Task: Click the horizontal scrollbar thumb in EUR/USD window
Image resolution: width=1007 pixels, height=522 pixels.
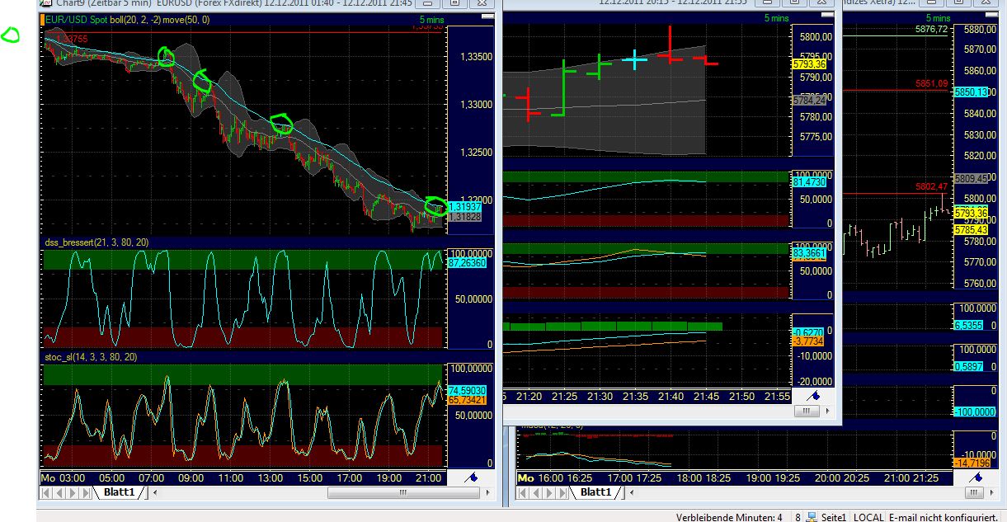Action: [403, 492]
